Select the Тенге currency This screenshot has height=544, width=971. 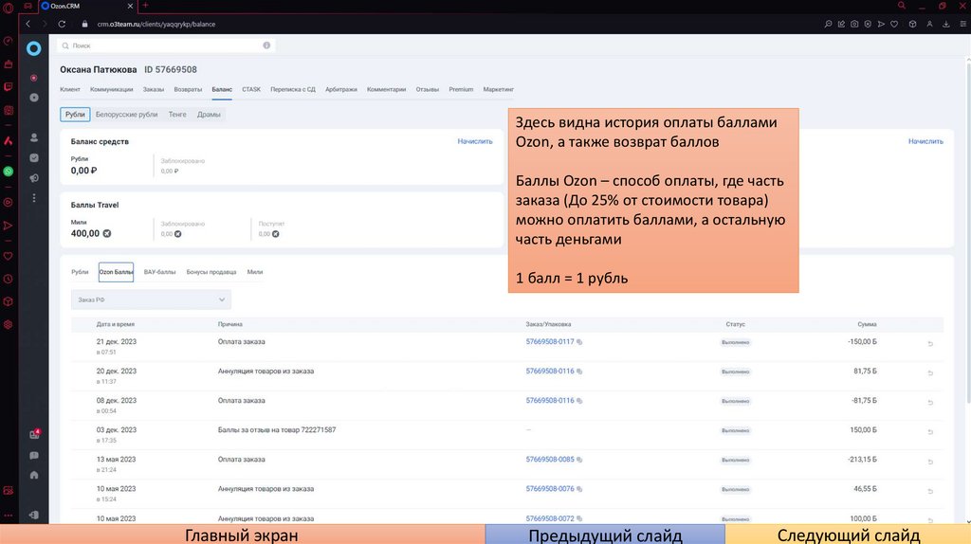point(177,115)
